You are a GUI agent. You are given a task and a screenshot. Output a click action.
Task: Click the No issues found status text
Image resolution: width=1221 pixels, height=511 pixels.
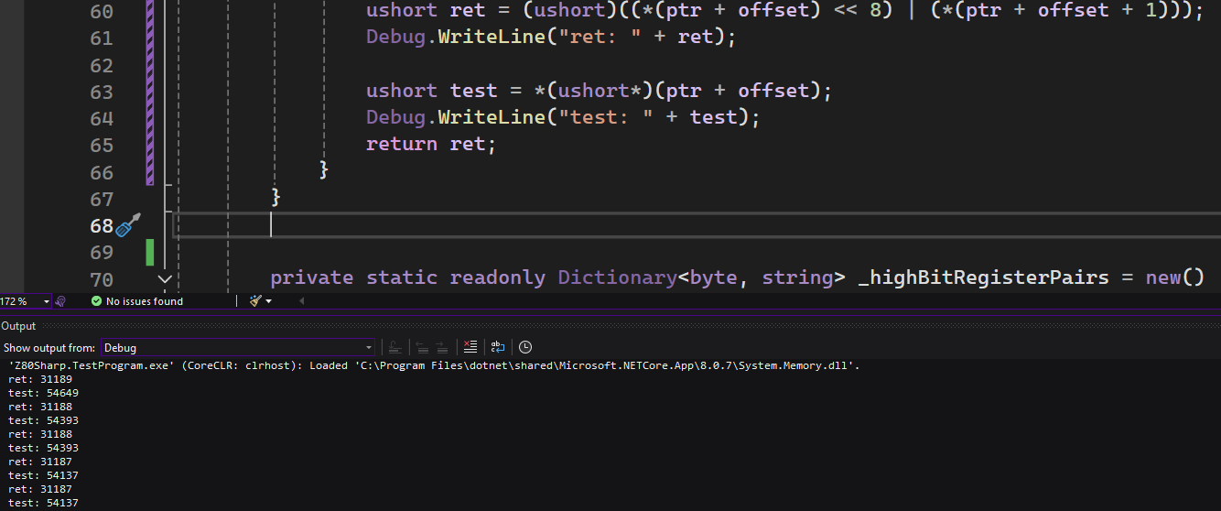(x=145, y=301)
